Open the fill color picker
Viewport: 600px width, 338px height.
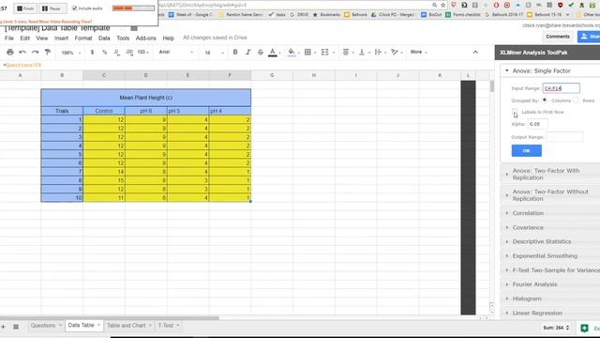[292, 53]
